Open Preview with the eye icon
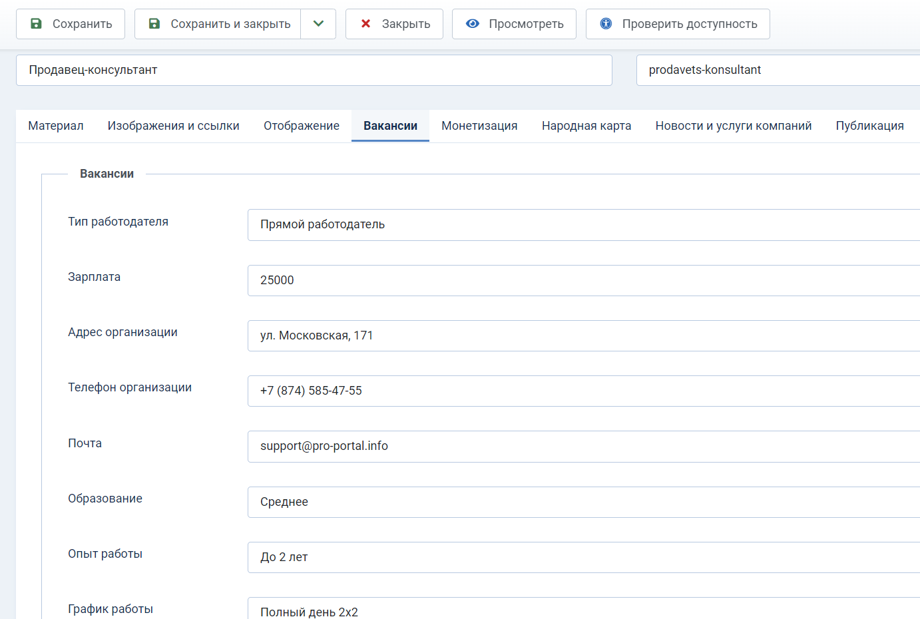 [x=514, y=24]
